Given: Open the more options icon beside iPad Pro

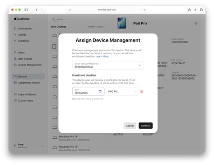Looking at the screenshot, I should pyautogui.click(x=196, y=23).
